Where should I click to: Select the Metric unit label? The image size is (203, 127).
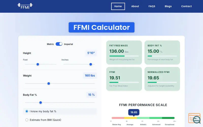point(50,44)
